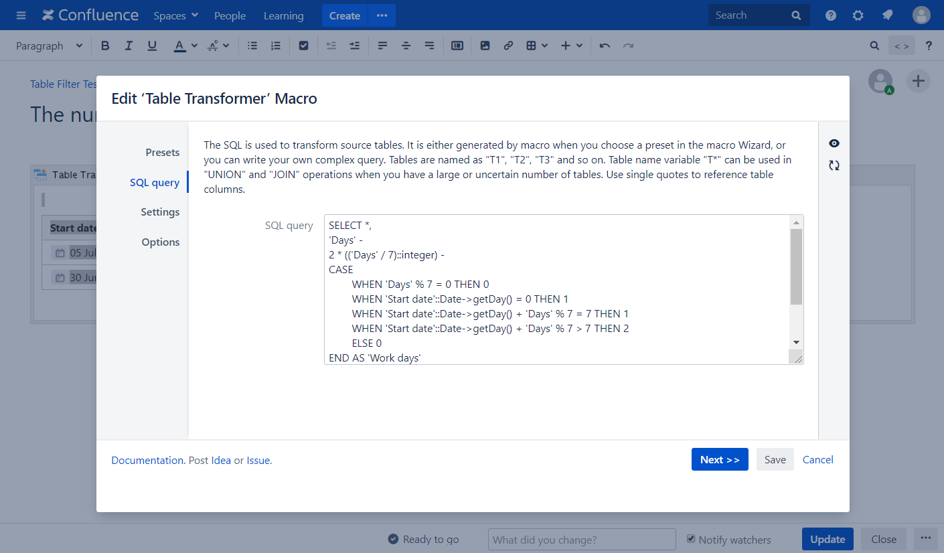Toggle bold formatting
The width and height of the screenshot is (944, 553).
pos(105,45)
